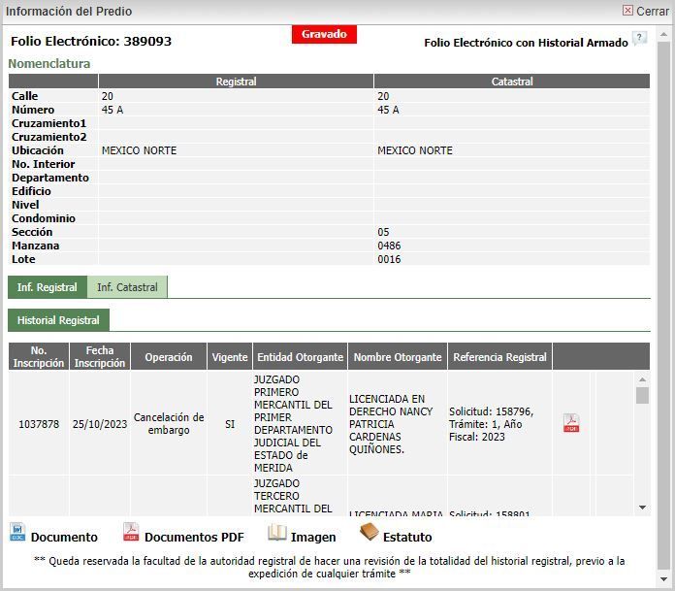Viewport: 675px width, 591px height.
Task: Click Catastral nomenclature column header
Action: 512,82
